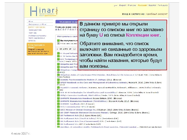Click the Hinari logo
Screen dimensions: 187x140
point(44,11)
